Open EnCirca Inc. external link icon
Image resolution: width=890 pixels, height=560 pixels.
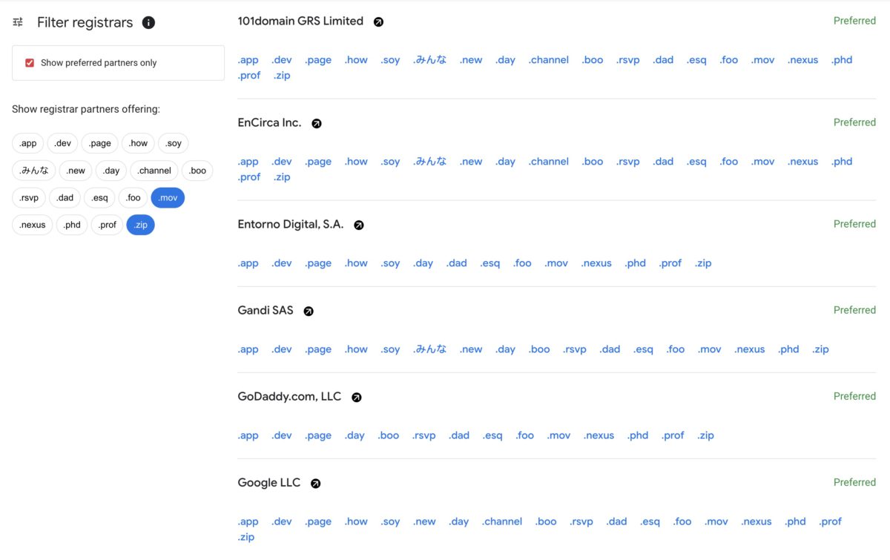[x=317, y=124]
